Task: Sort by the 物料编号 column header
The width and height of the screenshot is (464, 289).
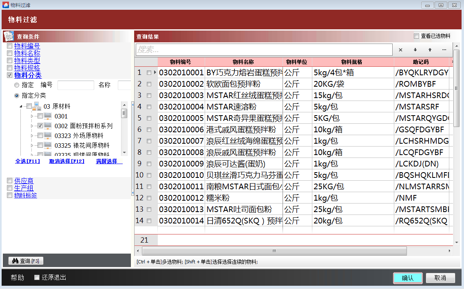Action: [x=181, y=62]
